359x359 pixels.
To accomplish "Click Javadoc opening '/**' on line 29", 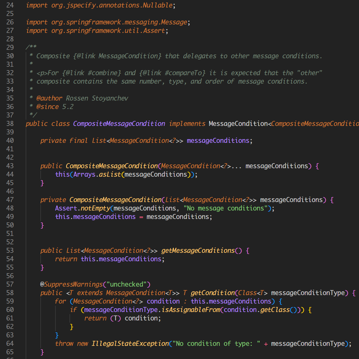I will [x=31, y=47].
